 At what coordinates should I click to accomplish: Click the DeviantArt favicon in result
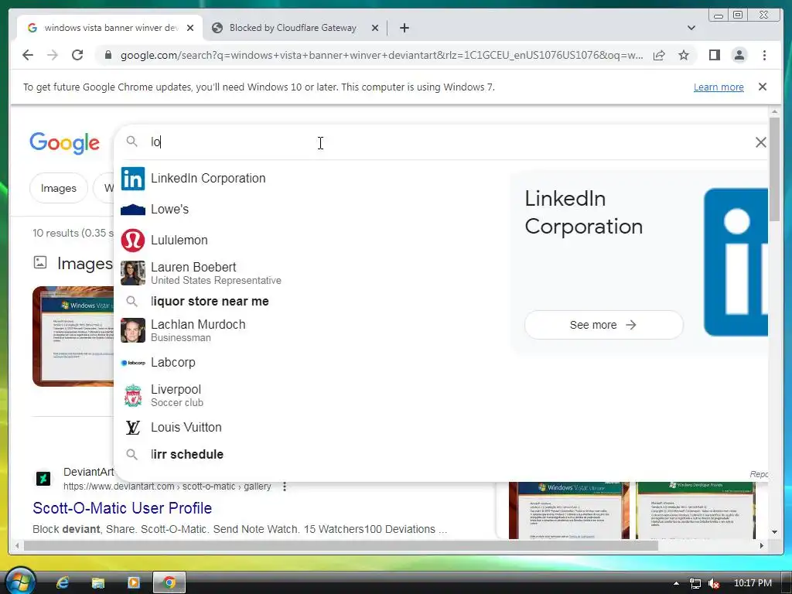point(43,478)
